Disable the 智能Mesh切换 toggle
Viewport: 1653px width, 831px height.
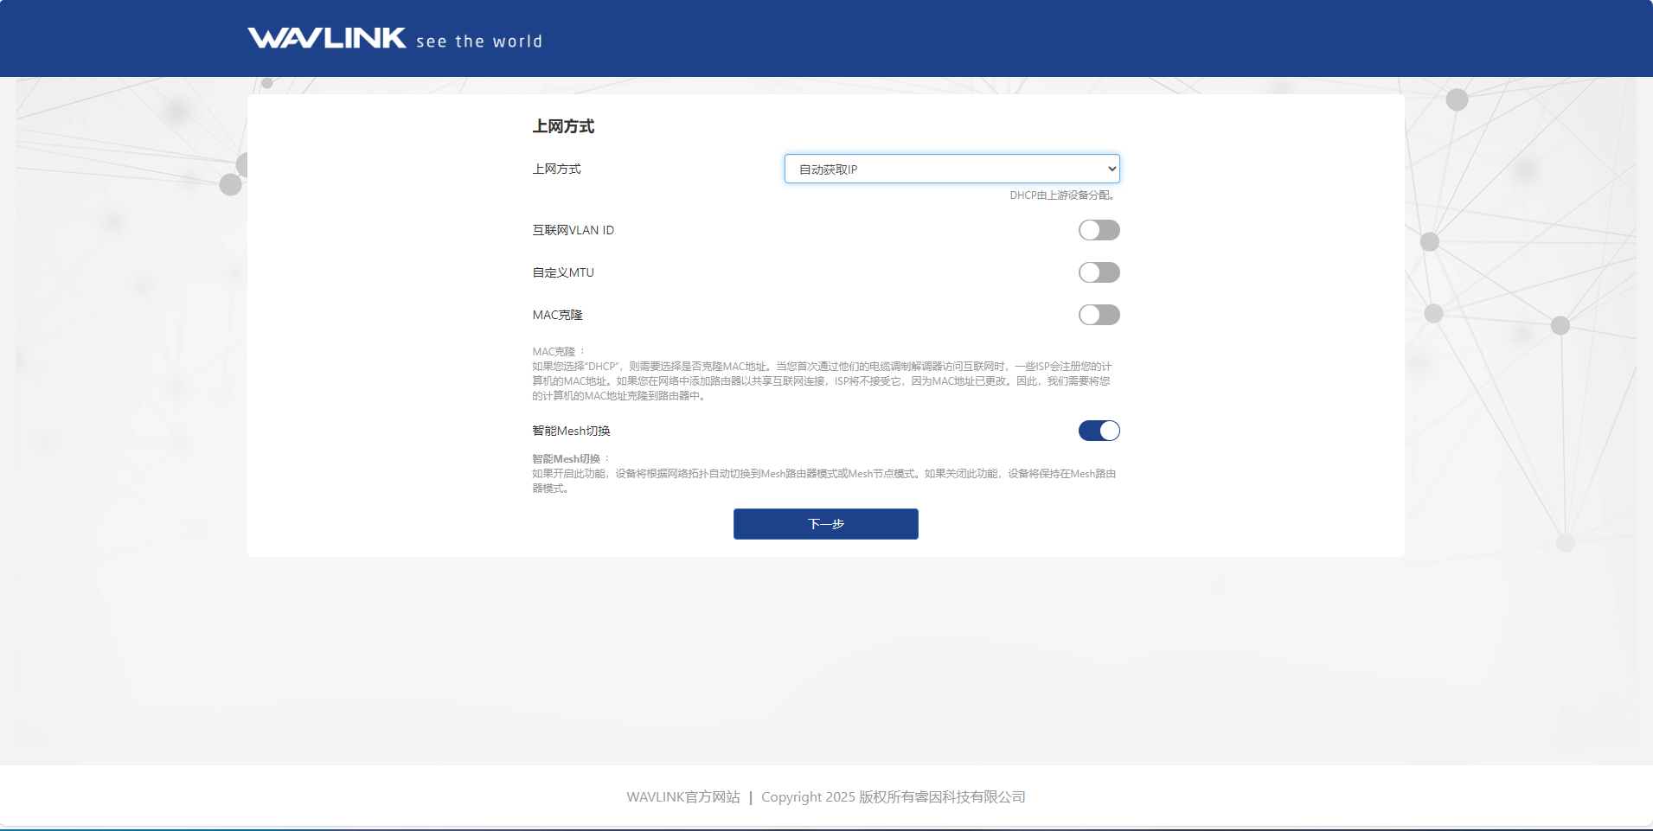pyautogui.click(x=1099, y=430)
